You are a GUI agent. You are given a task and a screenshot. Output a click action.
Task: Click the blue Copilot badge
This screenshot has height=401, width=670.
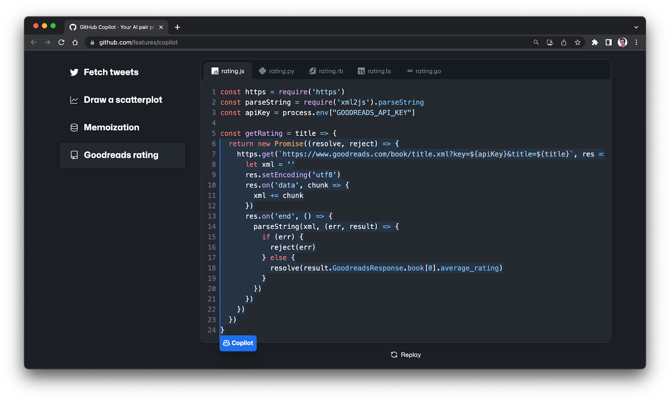238,343
